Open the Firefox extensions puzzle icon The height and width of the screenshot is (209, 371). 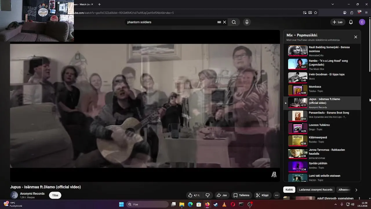pyautogui.click(x=352, y=13)
